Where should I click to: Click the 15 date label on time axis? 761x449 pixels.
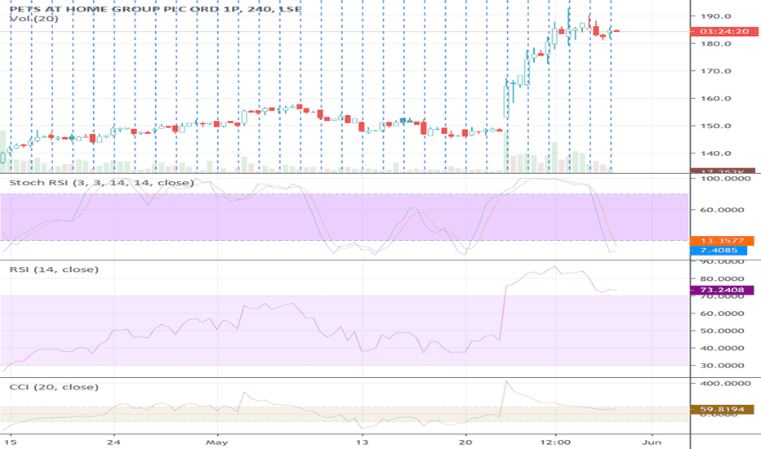[11, 442]
